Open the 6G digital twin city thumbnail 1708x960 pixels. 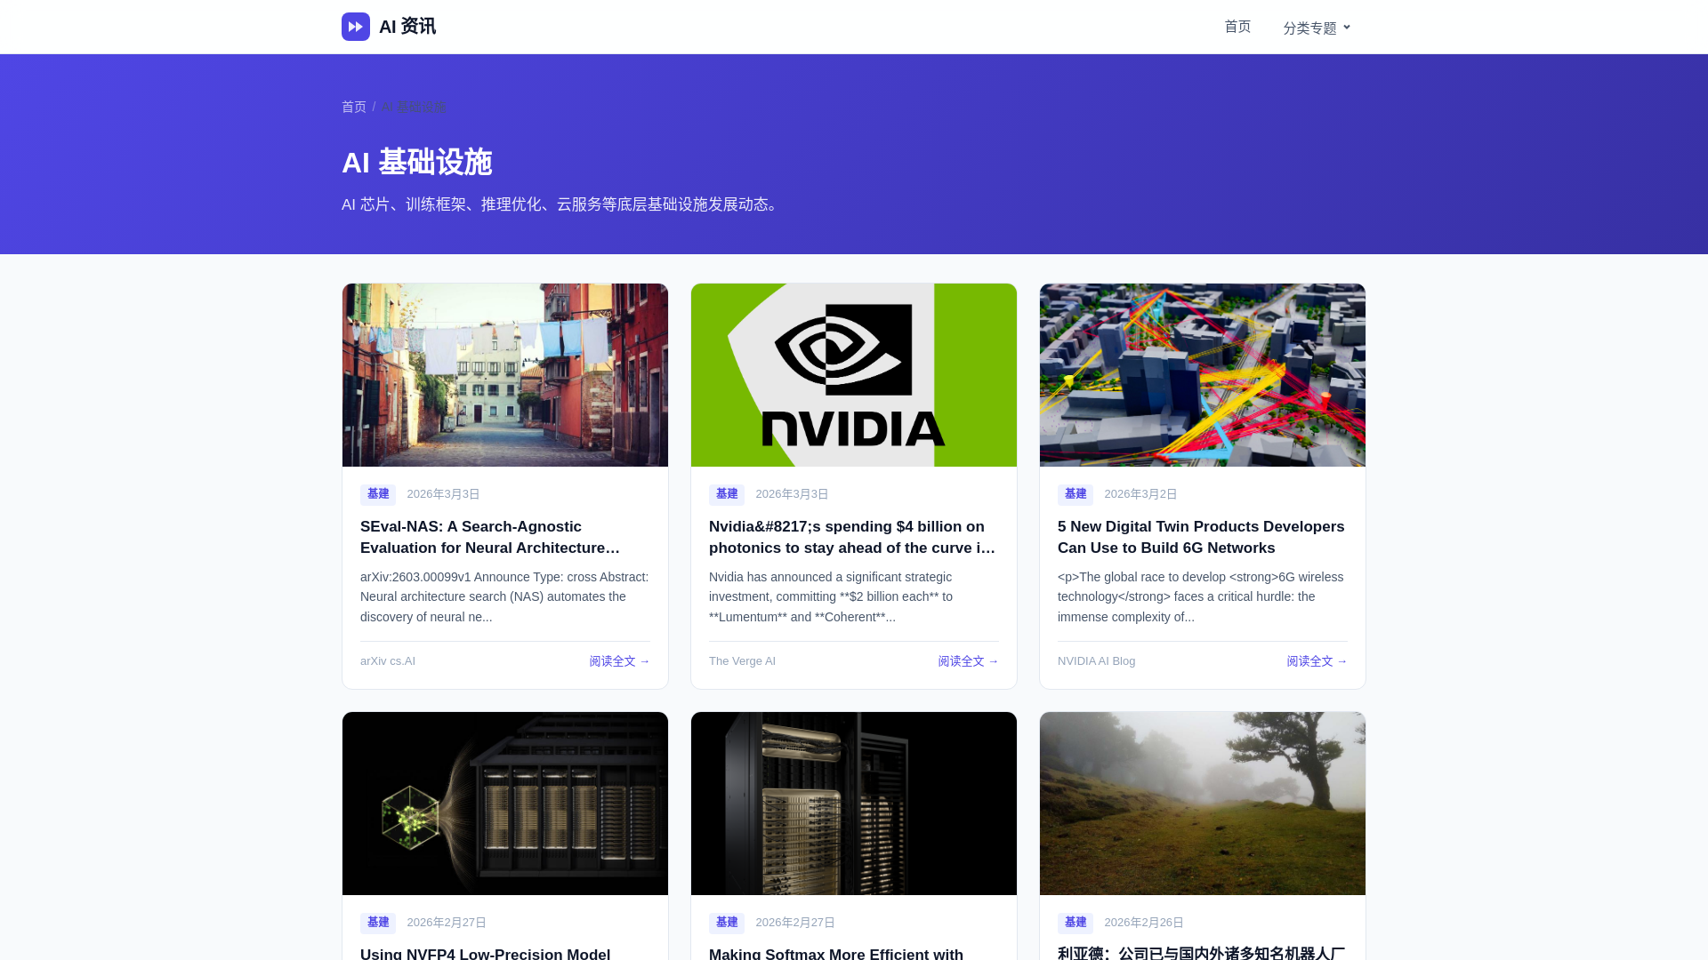coord(1203,375)
